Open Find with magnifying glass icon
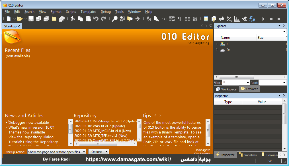 [115, 19]
